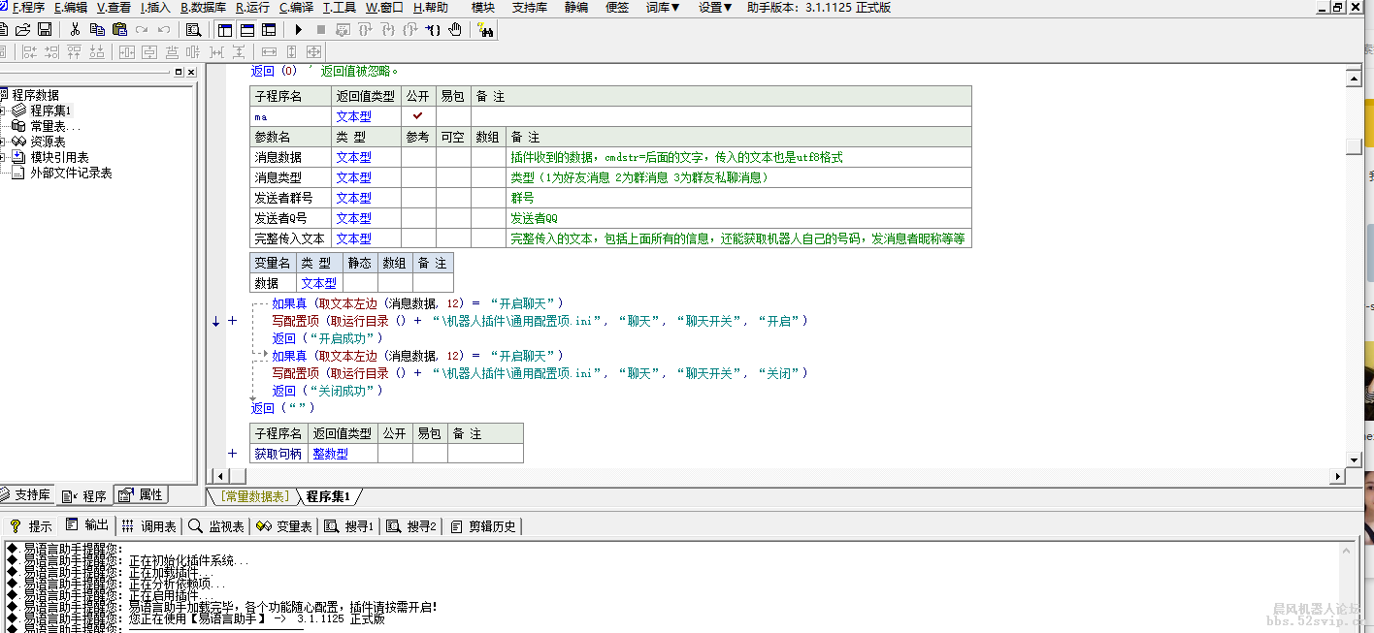
Task: Open the C.编译 menu
Action: tap(296, 8)
